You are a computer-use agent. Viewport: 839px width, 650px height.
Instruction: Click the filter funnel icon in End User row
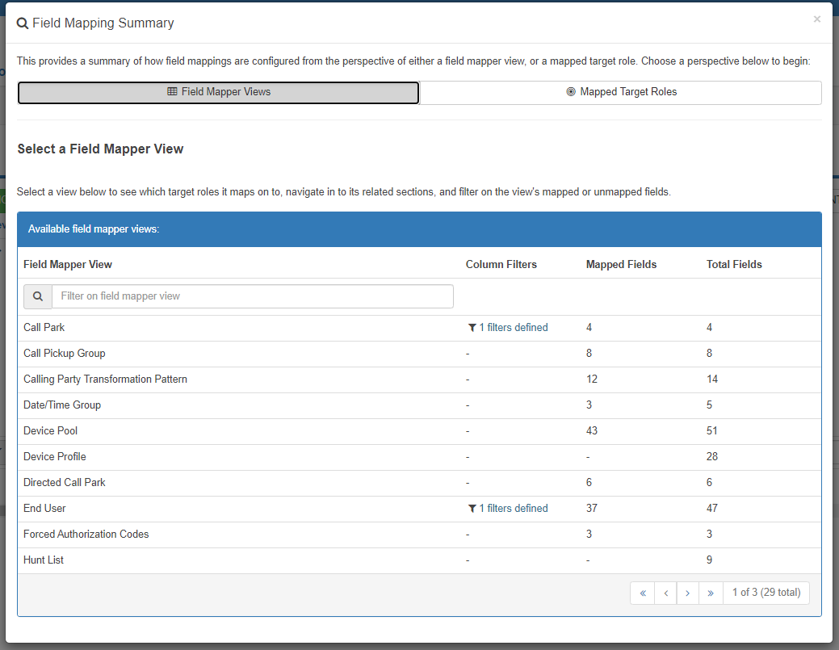(472, 509)
